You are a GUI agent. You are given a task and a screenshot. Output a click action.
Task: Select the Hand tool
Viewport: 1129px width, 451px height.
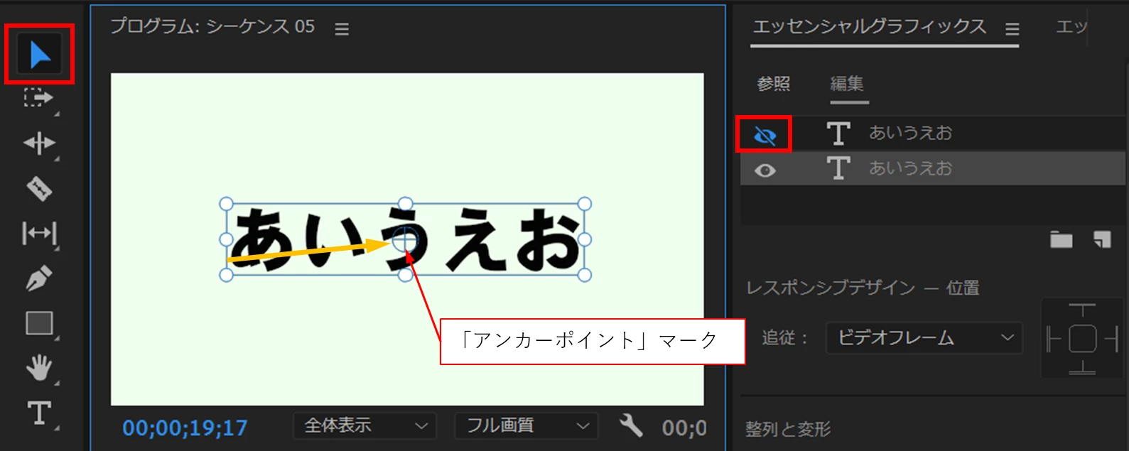39,367
